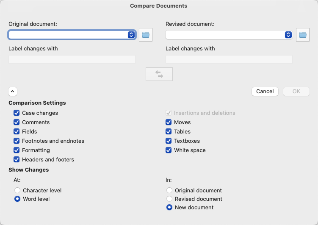The image size is (318, 225).
Task: Disable the Moves checkbox
Action: coord(169,122)
